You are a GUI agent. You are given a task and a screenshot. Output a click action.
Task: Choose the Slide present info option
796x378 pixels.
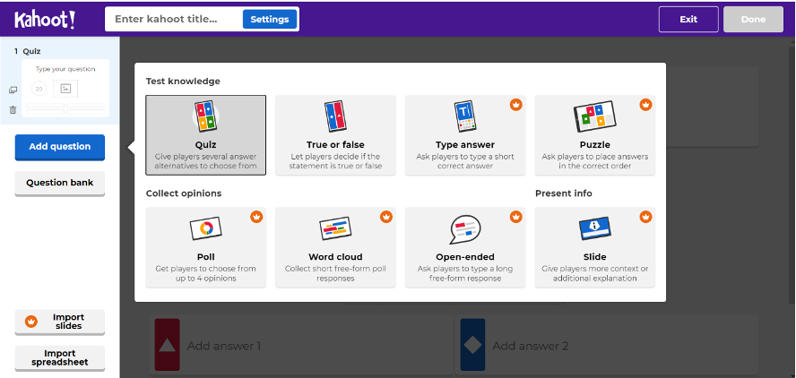pyautogui.click(x=595, y=247)
